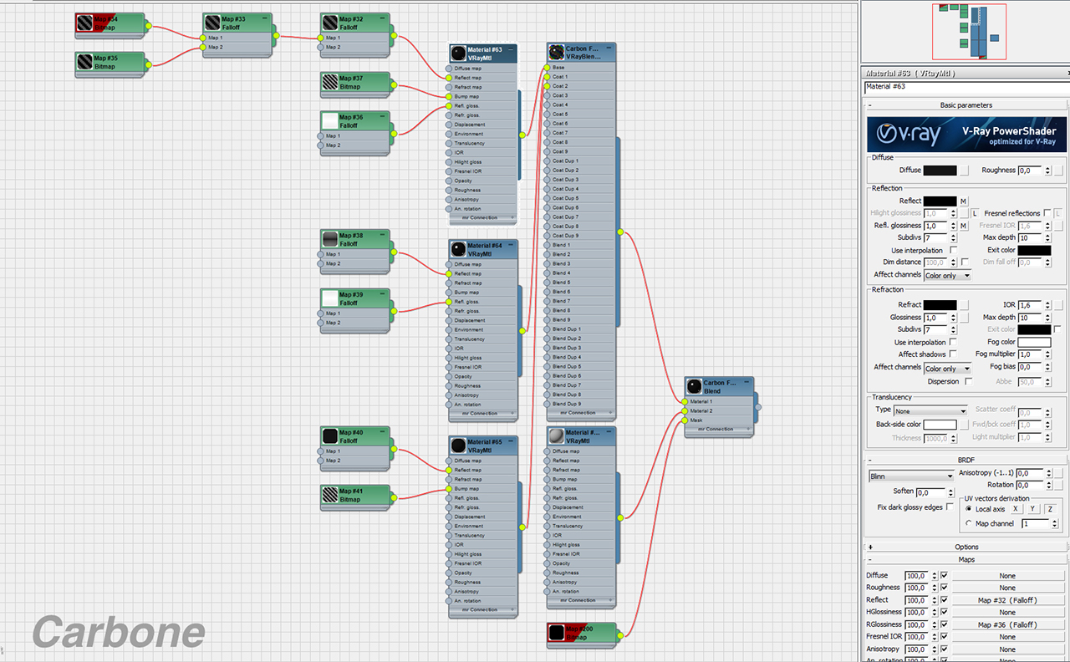This screenshot has height=662, width=1070.
Task: Enable Fresnel reflections checkbox
Action: [x=1047, y=214]
